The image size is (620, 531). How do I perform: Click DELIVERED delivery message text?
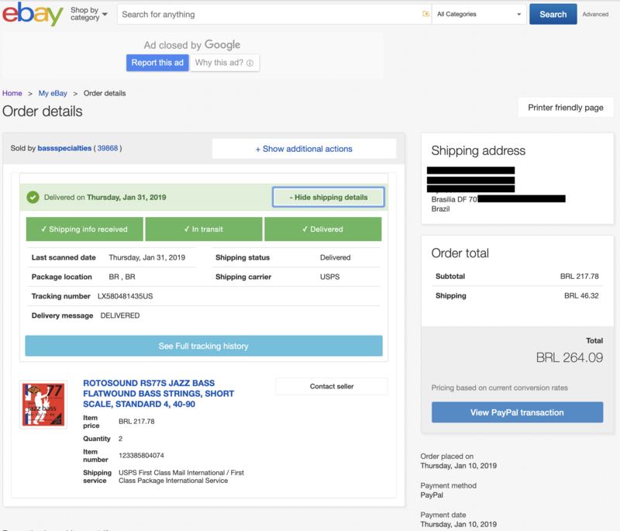pyautogui.click(x=120, y=315)
